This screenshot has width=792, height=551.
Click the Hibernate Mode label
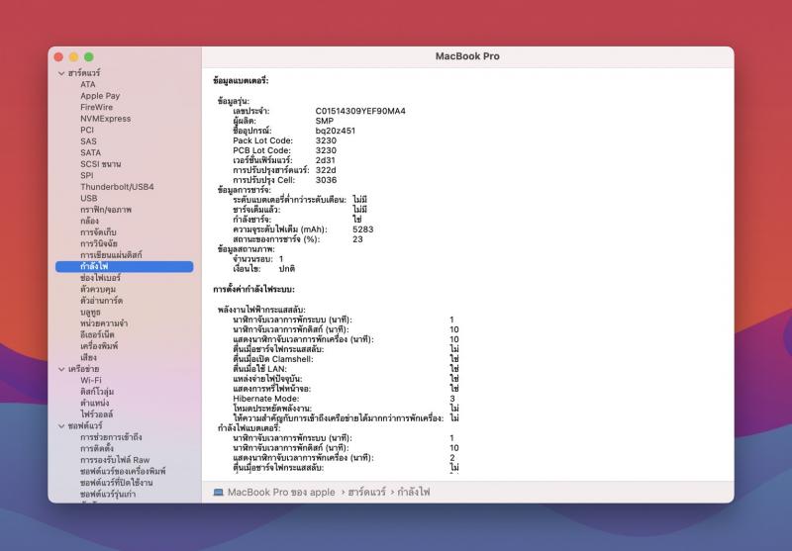point(266,399)
